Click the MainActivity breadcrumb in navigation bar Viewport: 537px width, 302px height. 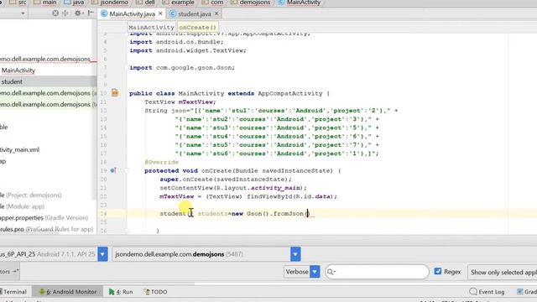300,3
